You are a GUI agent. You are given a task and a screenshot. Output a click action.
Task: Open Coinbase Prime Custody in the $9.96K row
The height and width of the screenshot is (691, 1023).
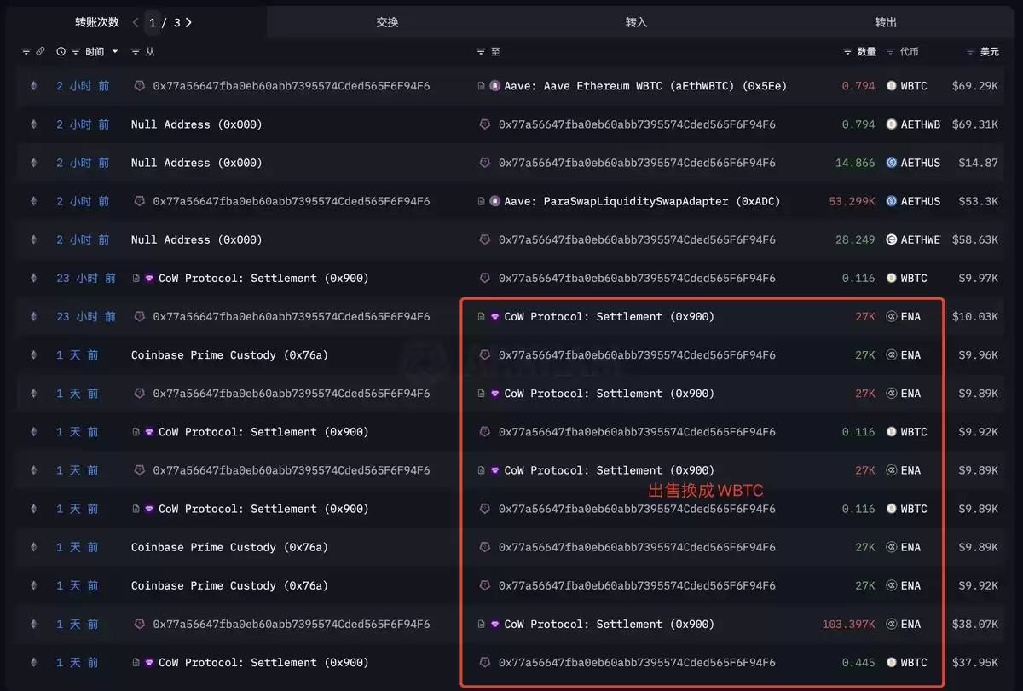click(229, 354)
